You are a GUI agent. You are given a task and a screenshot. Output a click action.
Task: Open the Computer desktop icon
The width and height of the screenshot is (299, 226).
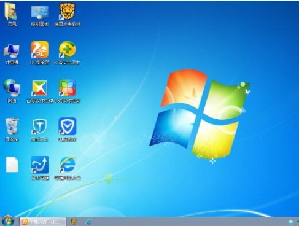click(12, 54)
